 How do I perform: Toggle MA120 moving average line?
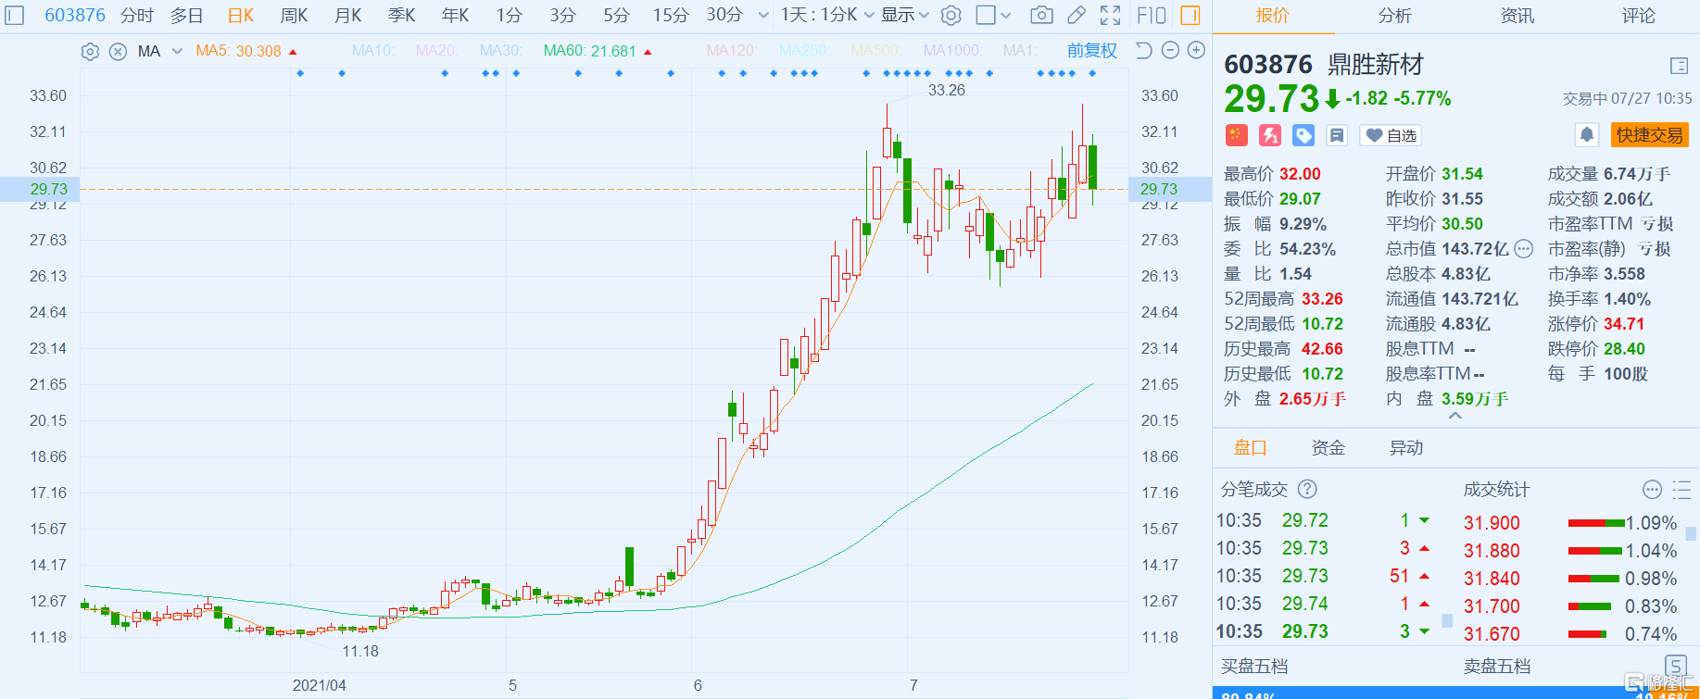point(732,51)
